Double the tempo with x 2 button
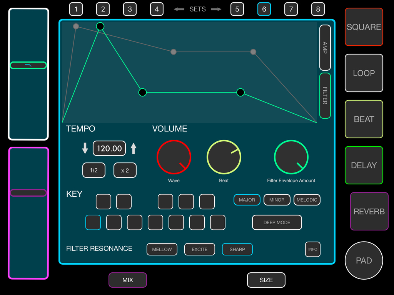Viewport: 394px width, 295px height. tap(125, 170)
